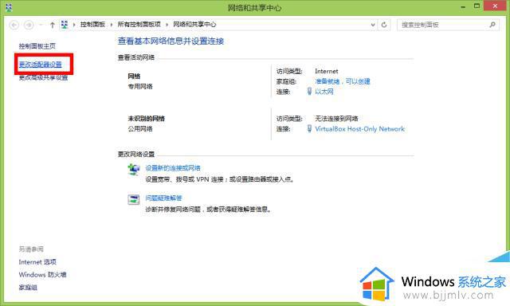Click the troubleshooting icon

click(133, 199)
